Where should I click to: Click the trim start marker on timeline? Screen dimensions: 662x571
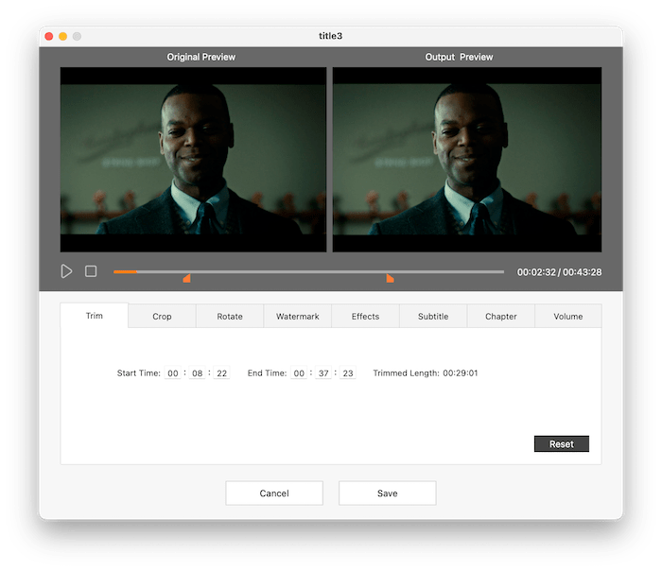[186, 278]
